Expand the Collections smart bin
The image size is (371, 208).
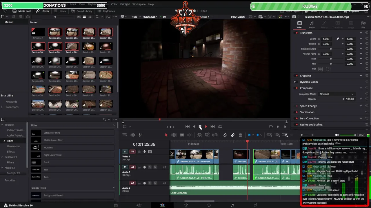(2, 107)
